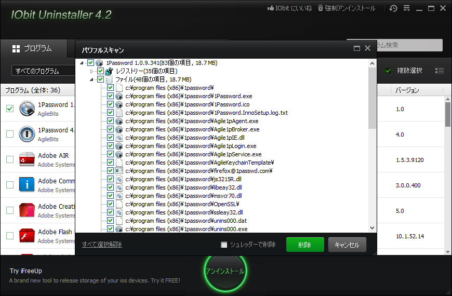The image size is (452, 296).
Task: Click version 1.5.3.9120 cell
Action: click(409, 160)
